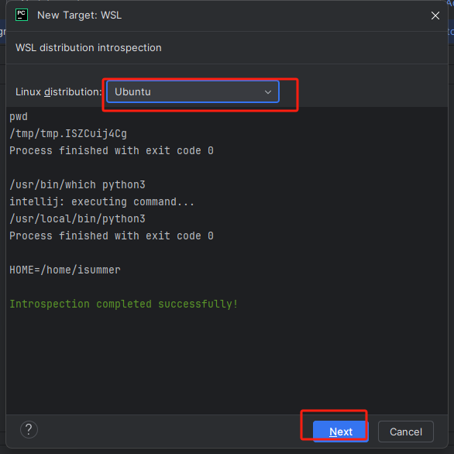Click the '/tmp/tmp.ISZCuij4Cg' output line
The width and height of the screenshot is (454, 454).
pos(68,134)
